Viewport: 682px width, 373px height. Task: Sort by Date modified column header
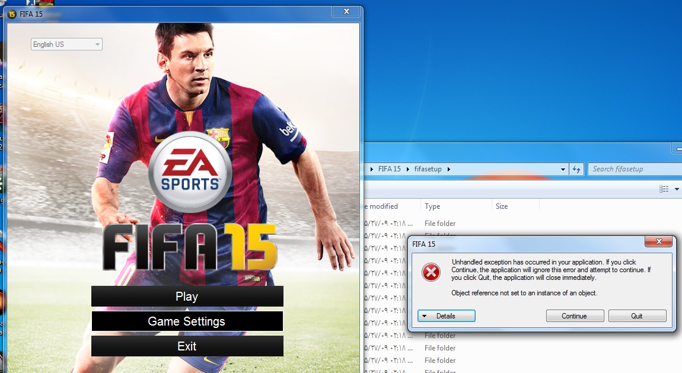[392, 206]
